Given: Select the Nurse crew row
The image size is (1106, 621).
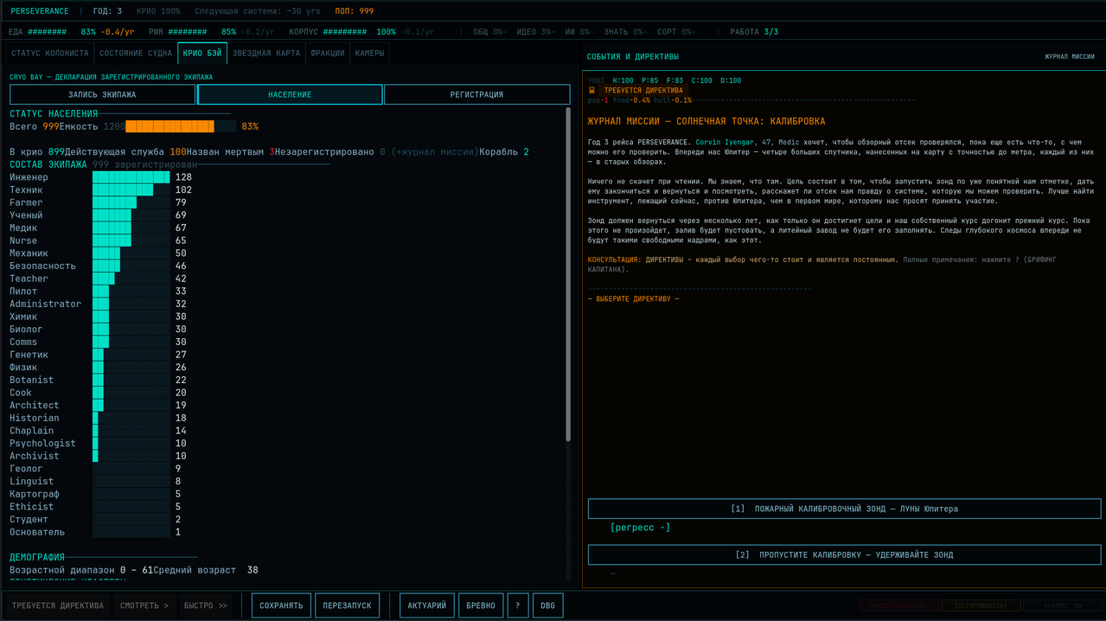Looking at the screenshot, I should point(100,240).
